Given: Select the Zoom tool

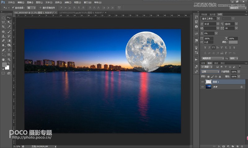Looking at the screenshot, I should 9,59.
